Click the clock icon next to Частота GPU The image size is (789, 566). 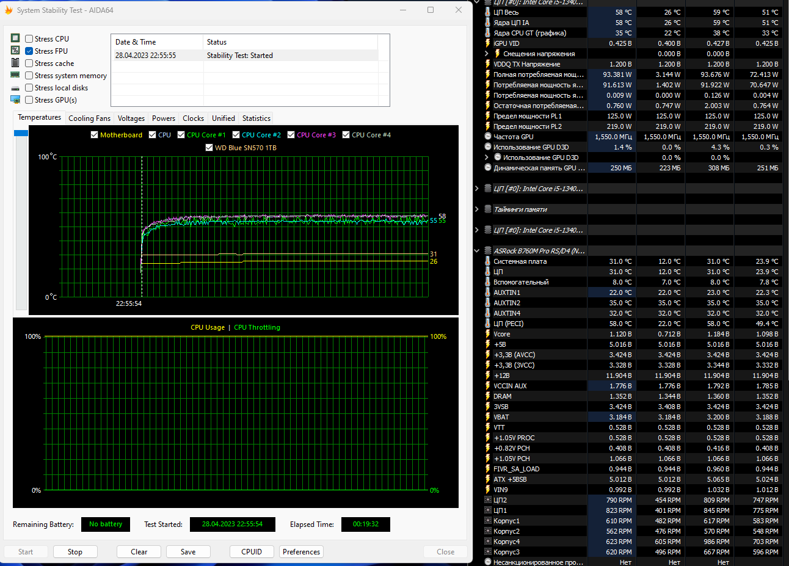coord(487,137)
